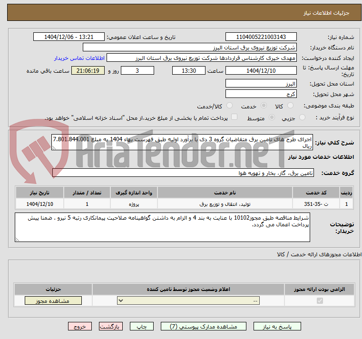Click the اعلام وضعیت مجوز توسط تامین کننده header
362x339 pixels.
(x=188, y=290)
